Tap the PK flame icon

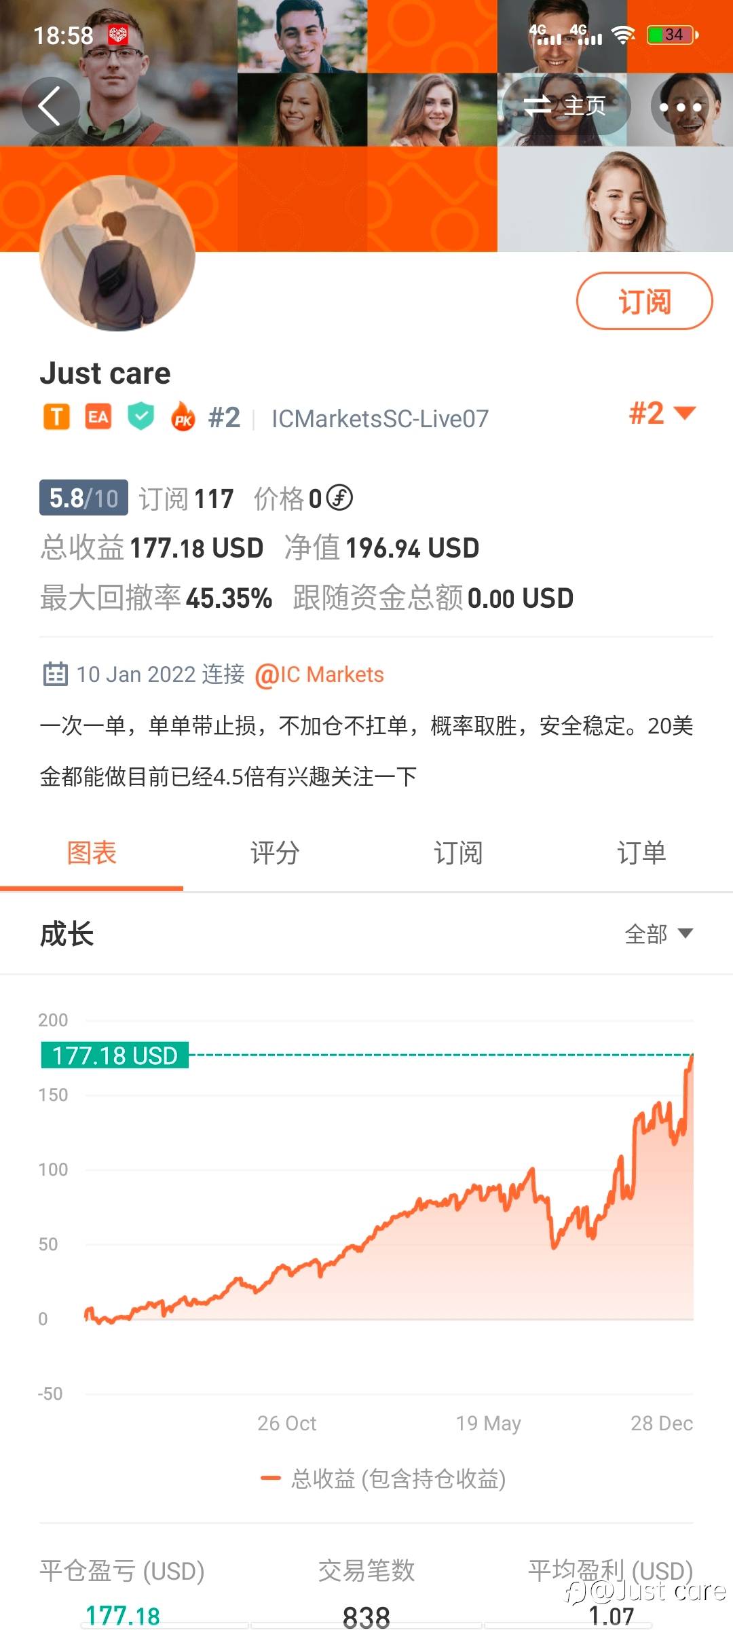click(183, 416)
